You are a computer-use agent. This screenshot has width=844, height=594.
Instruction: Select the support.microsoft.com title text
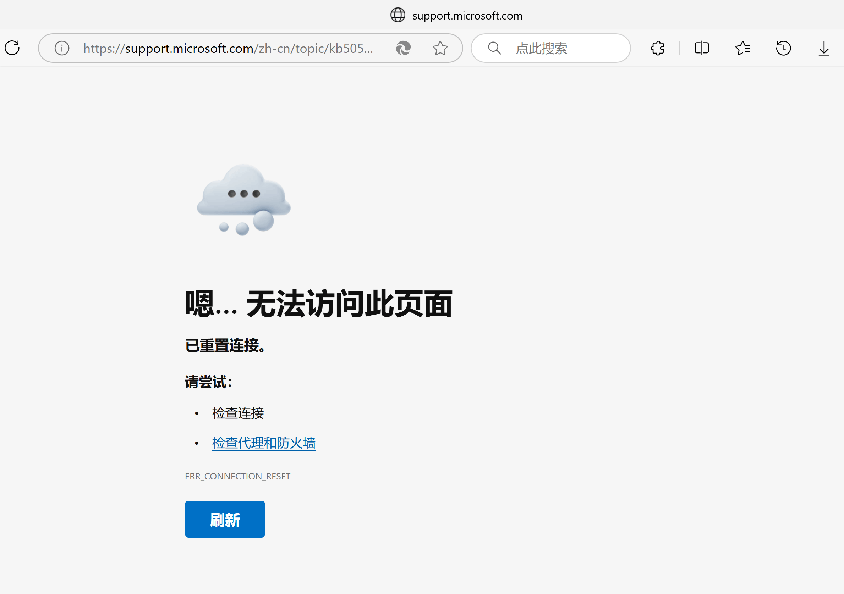467,16
